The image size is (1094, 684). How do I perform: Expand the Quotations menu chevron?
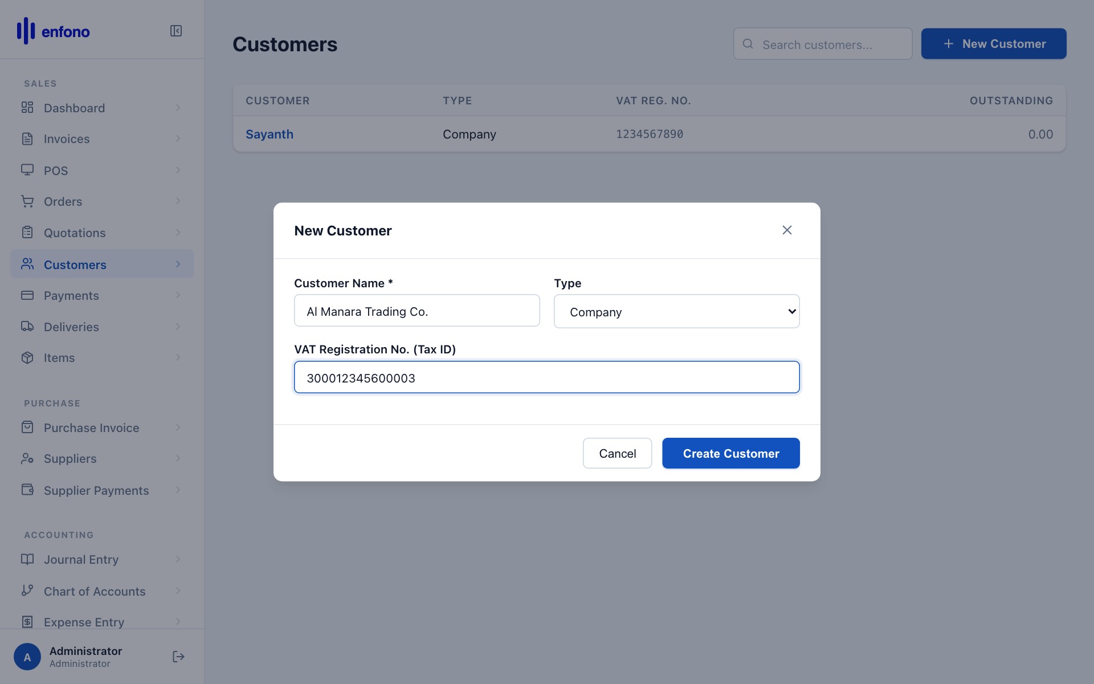[178, 233]
